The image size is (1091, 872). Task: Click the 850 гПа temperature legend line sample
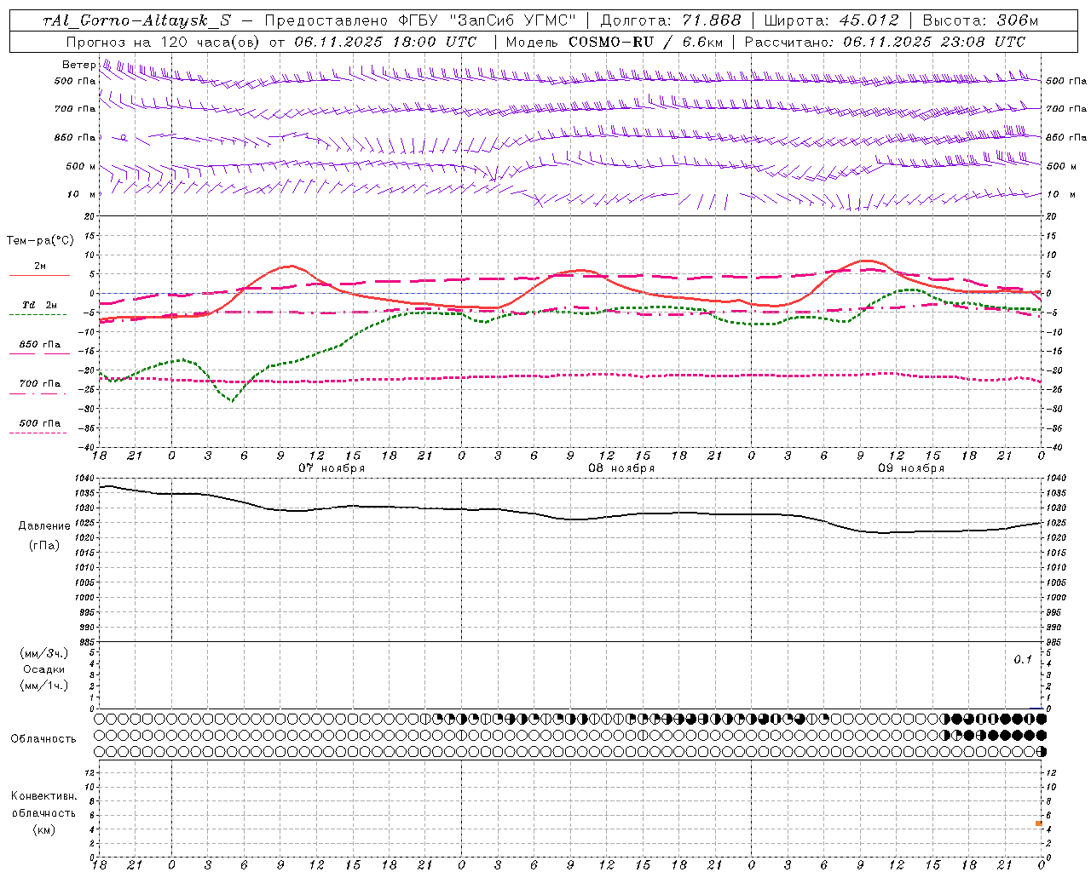[x=38, y=353]
